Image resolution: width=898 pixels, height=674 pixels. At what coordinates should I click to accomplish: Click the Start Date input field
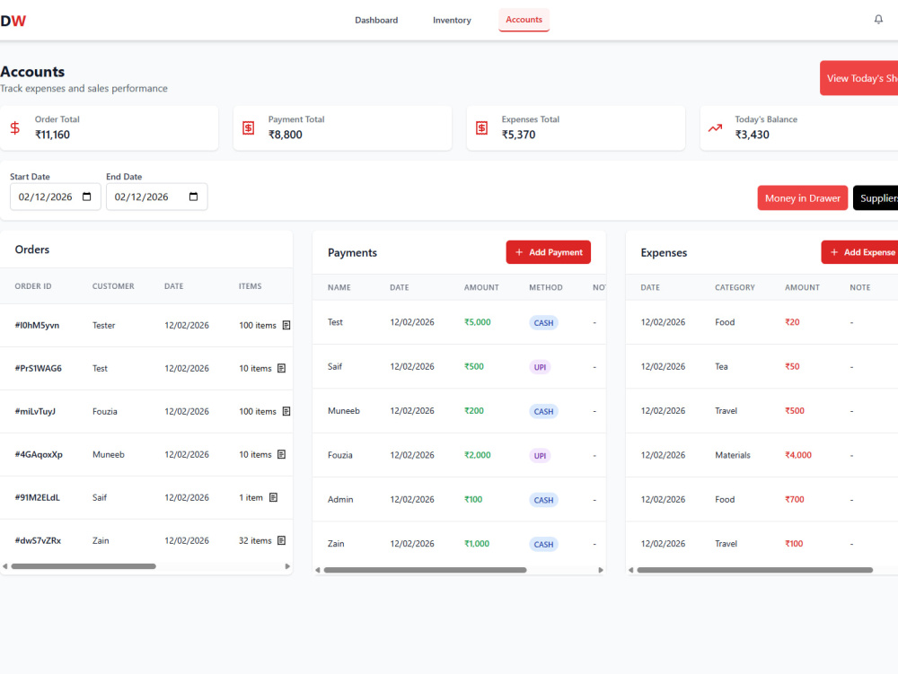click(55, 197)
